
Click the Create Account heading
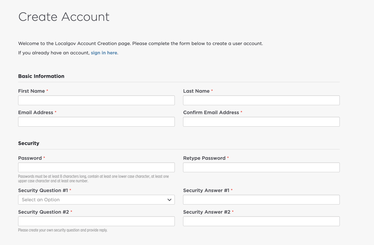point(64,17)
